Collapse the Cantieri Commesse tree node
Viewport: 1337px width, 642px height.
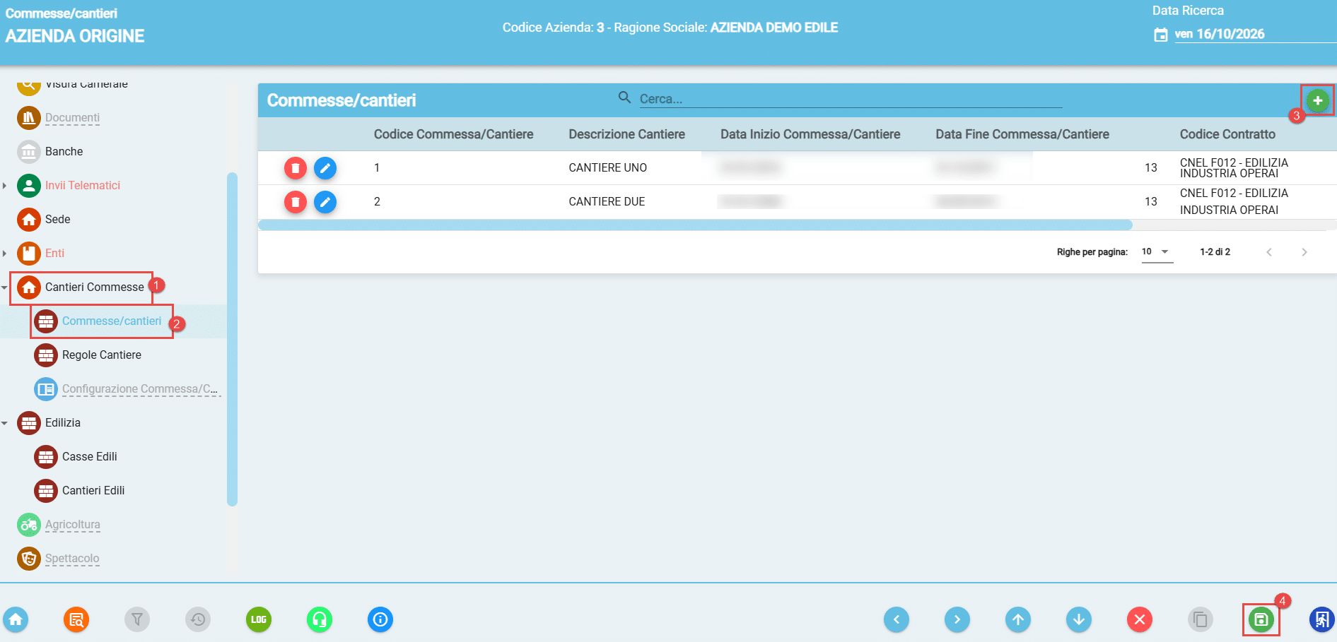coord(5,287)
